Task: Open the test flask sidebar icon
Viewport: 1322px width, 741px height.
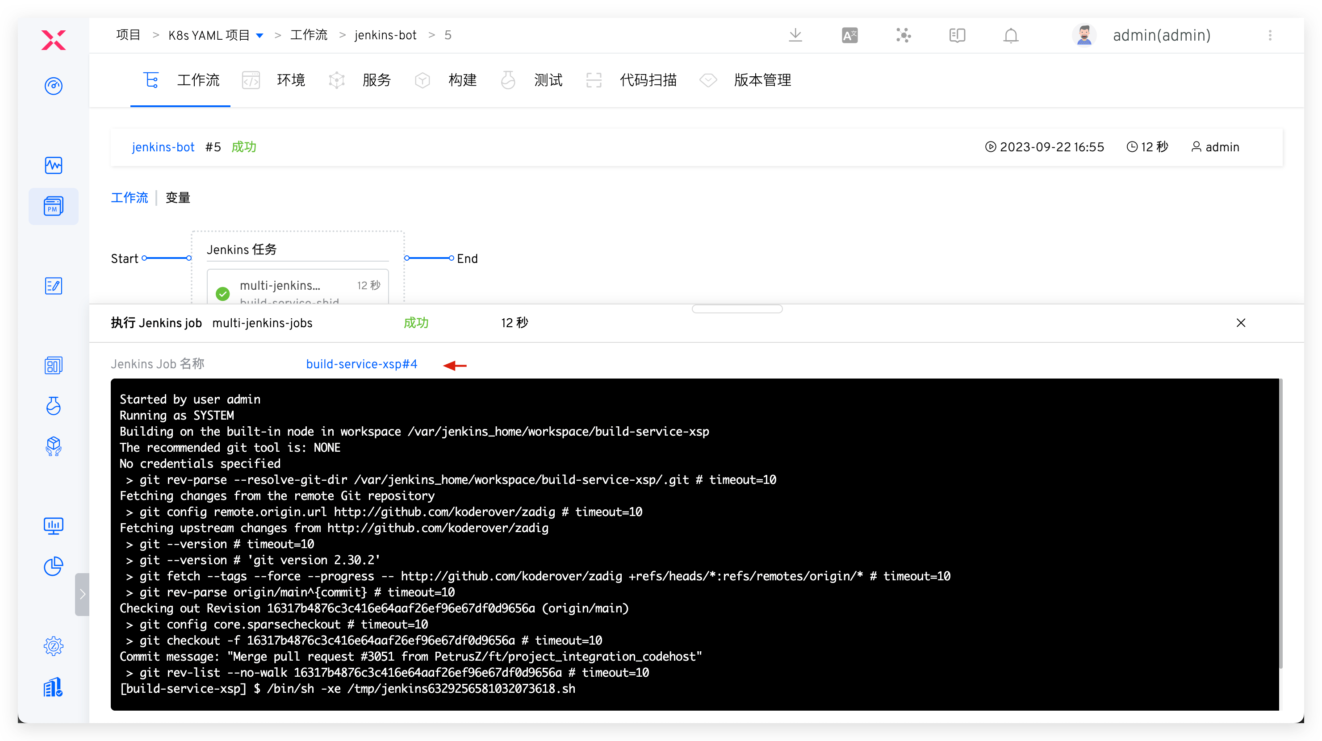Action: point(54,405)
